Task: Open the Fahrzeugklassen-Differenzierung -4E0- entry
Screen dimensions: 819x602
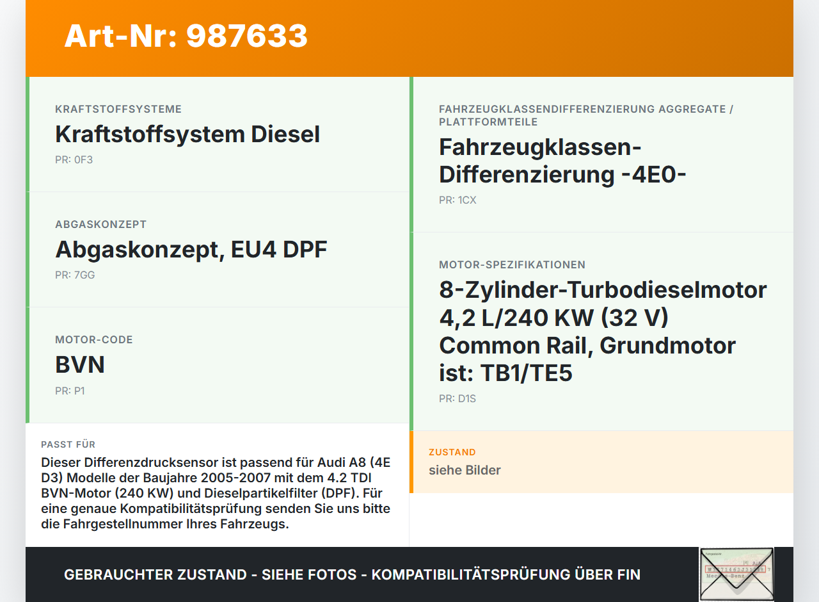Action: click(x=563, y=160)
